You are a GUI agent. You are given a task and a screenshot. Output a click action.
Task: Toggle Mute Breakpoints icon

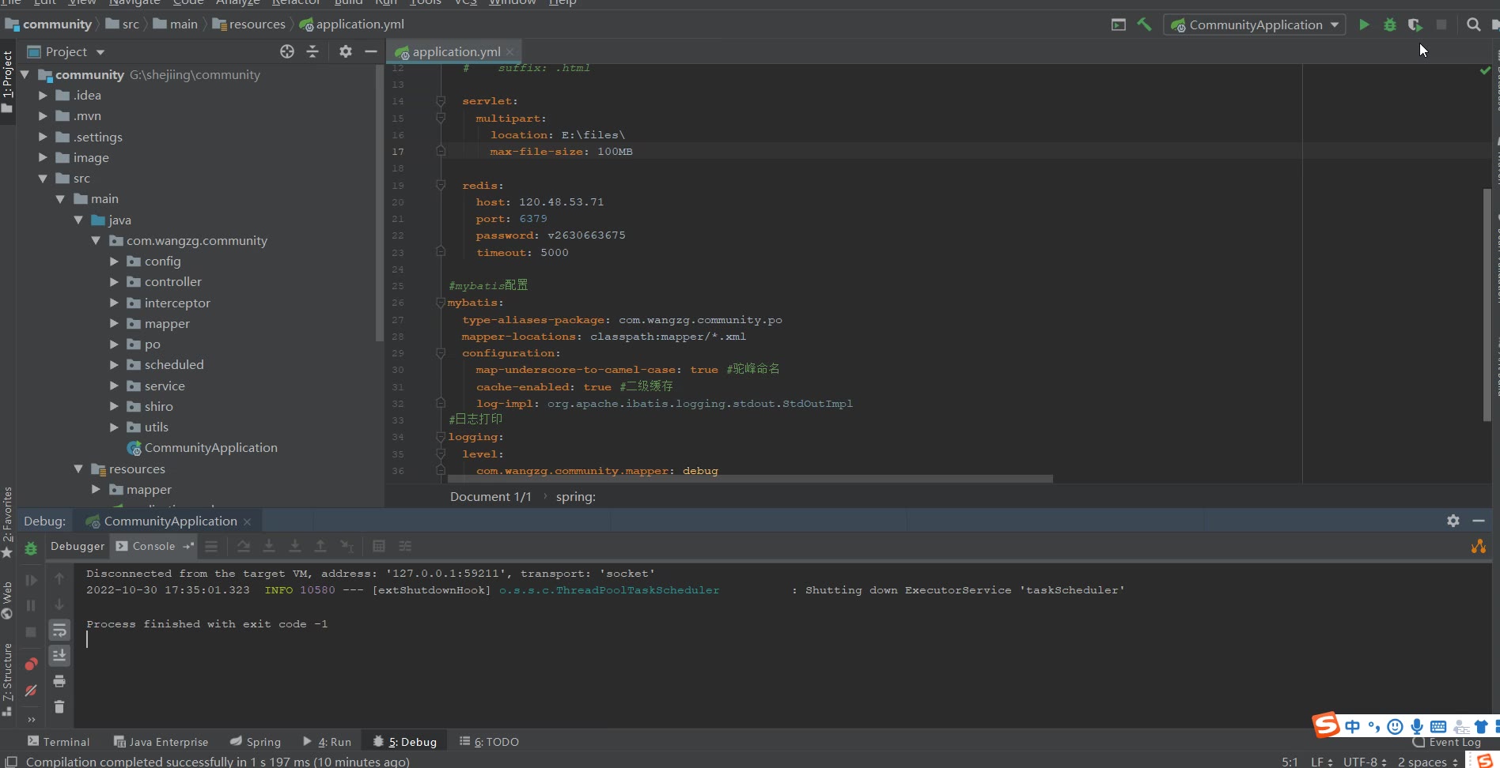click(x=31, y=691)
